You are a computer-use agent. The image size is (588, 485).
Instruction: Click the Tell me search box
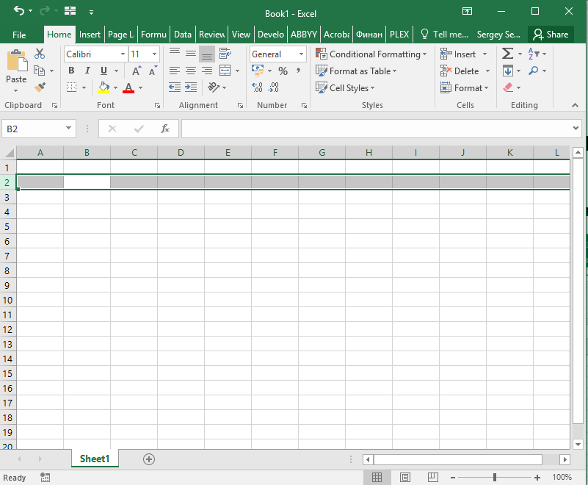click(445, 35)
